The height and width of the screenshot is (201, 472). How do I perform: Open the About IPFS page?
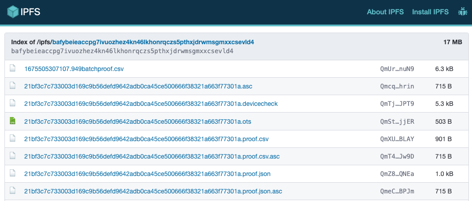(386, 12)
